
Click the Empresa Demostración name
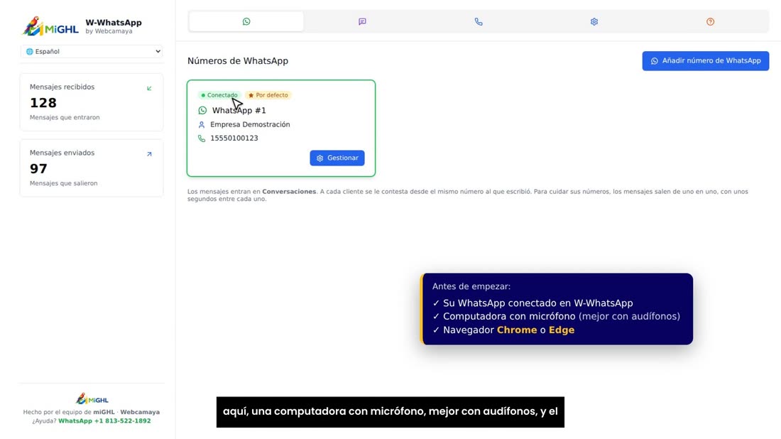click(250, 124)
